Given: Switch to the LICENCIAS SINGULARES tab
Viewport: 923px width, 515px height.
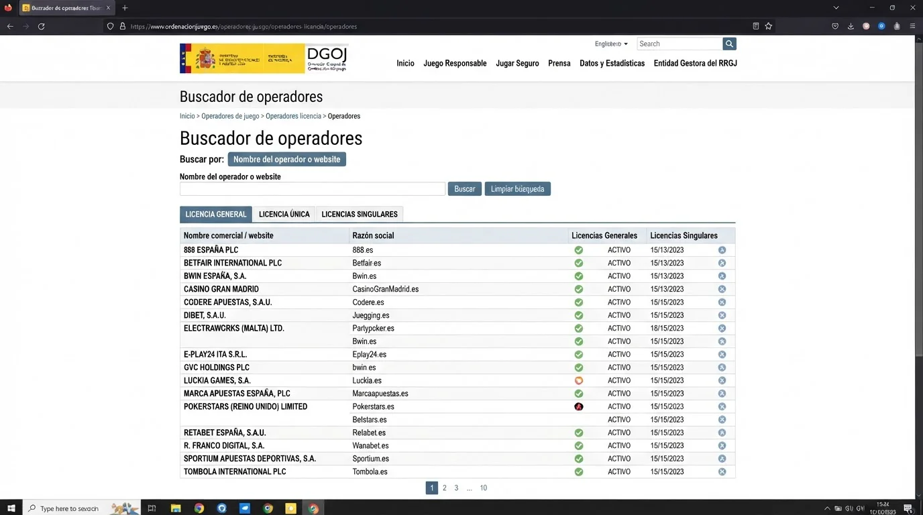Looking at the screenshot, I should (x=360, y=214).
